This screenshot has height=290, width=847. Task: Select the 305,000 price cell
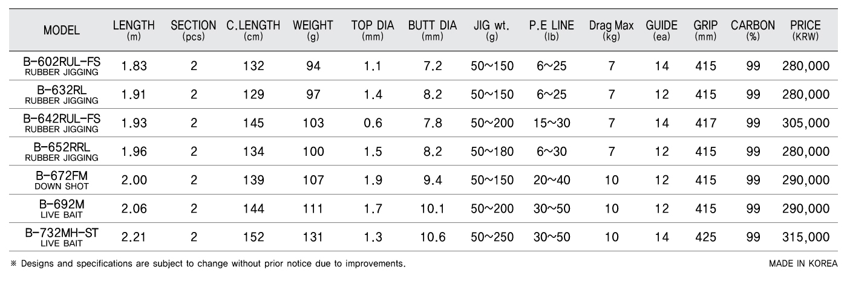pyautogui.click(x=805, y=123)
